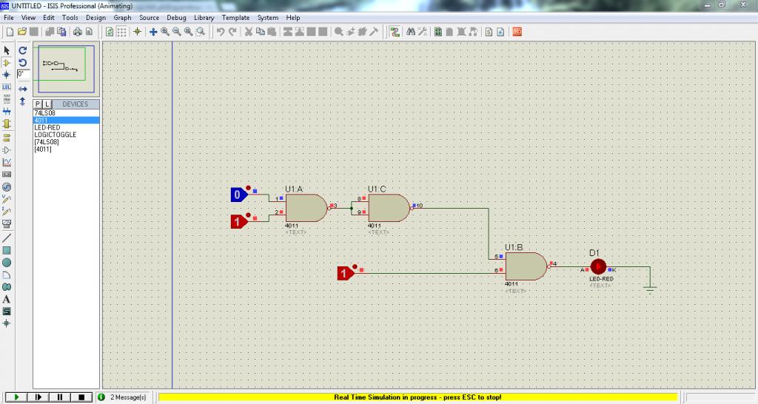Screen dimensions: 758x404
Task: Select LED-RED in device list
Action: pos(47,127)
